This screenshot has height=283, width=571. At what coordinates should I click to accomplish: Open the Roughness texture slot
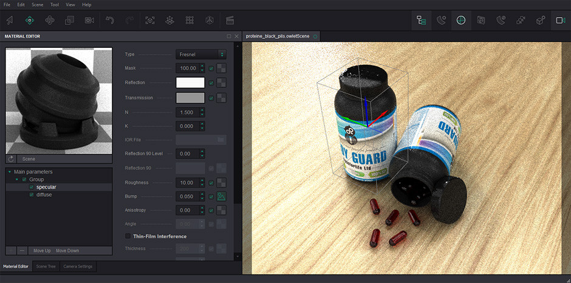pos(221,182)
